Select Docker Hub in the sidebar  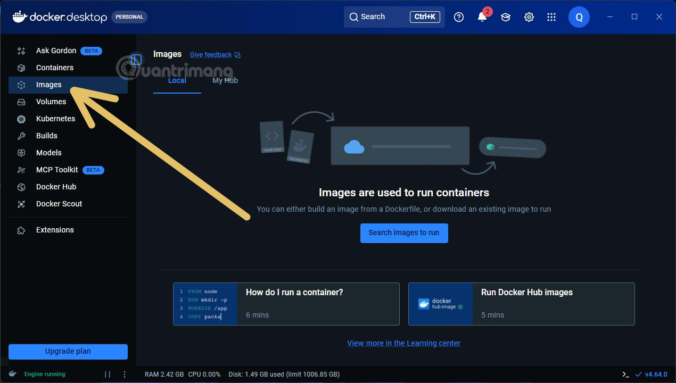tap(68, 187)
